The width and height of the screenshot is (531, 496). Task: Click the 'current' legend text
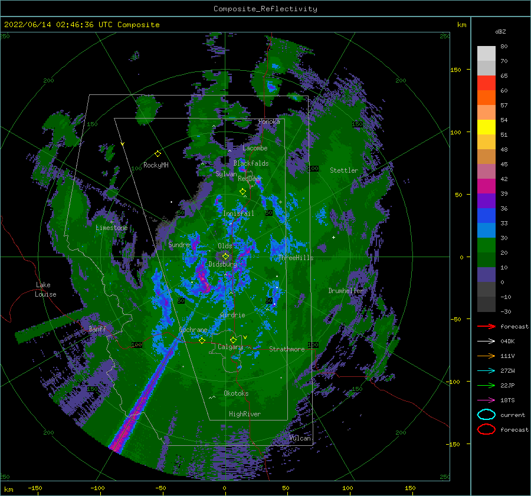[x=513, y=415]
